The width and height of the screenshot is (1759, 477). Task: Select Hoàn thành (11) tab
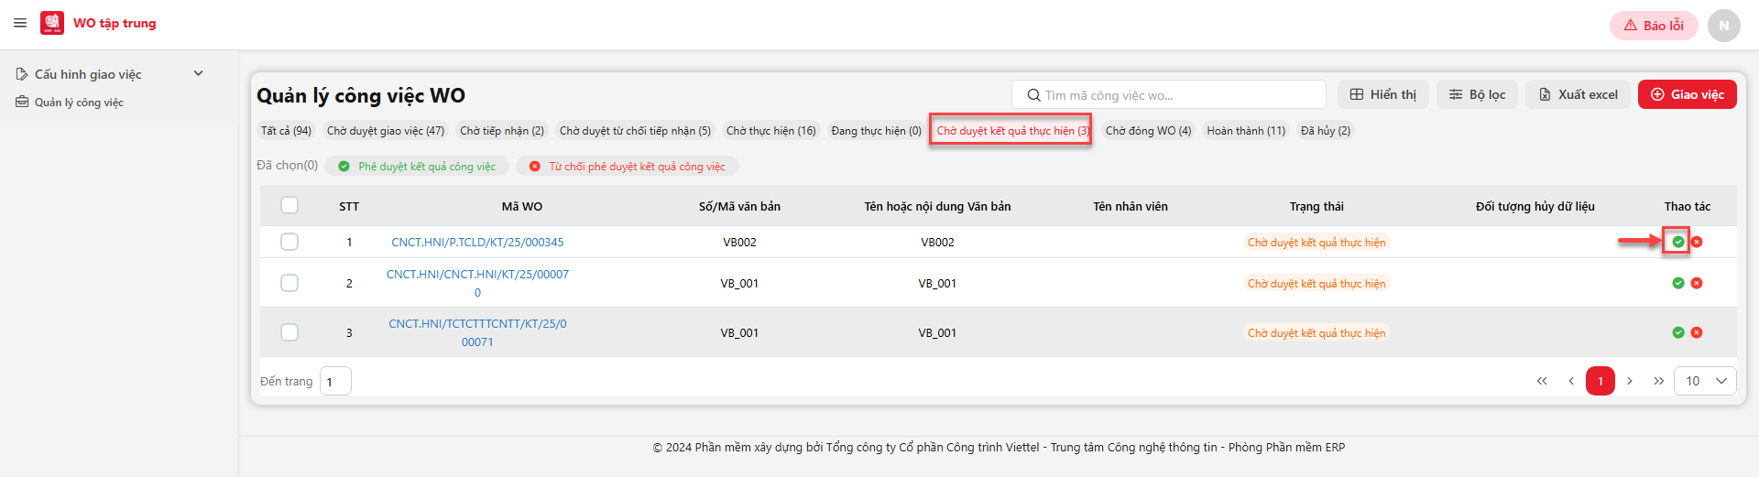[x=1246, y=131]
